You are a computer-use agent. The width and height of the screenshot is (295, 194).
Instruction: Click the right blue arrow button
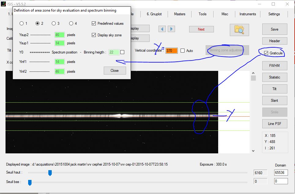(x=171, y=29)
